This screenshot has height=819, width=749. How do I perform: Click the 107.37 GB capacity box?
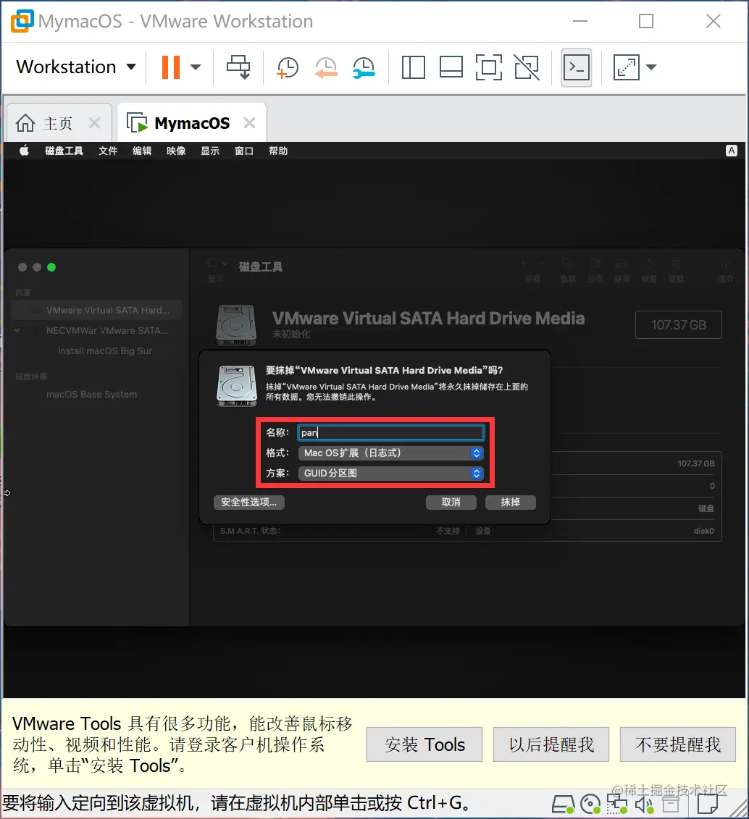pos(679,325)
